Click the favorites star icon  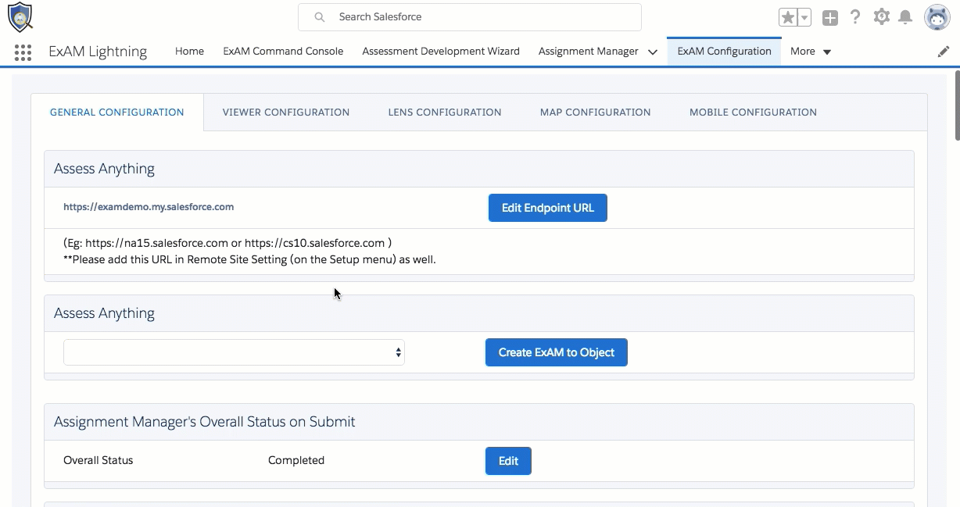click(787, 17)
